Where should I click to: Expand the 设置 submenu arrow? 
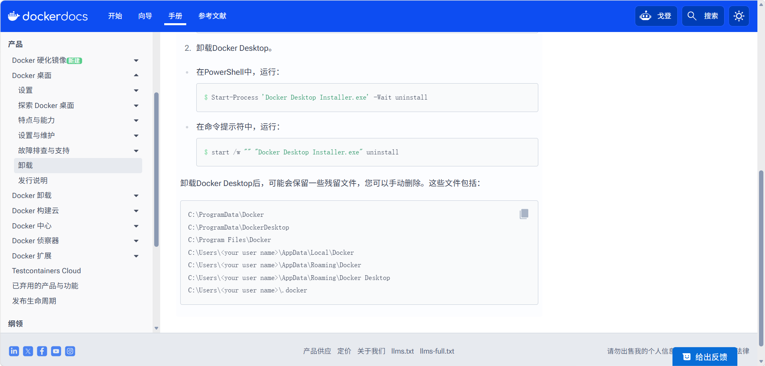(x=136, y=90)
